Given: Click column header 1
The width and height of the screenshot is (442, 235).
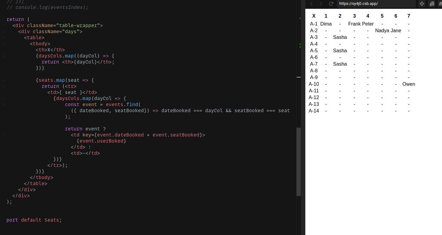Looking at the screenshot, I should click(326, 16).
